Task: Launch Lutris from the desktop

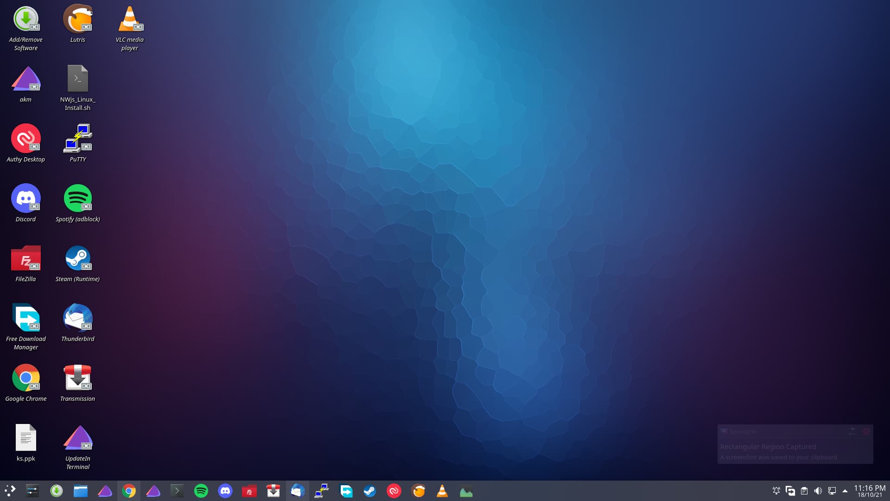Action: (x=77, y=23)
